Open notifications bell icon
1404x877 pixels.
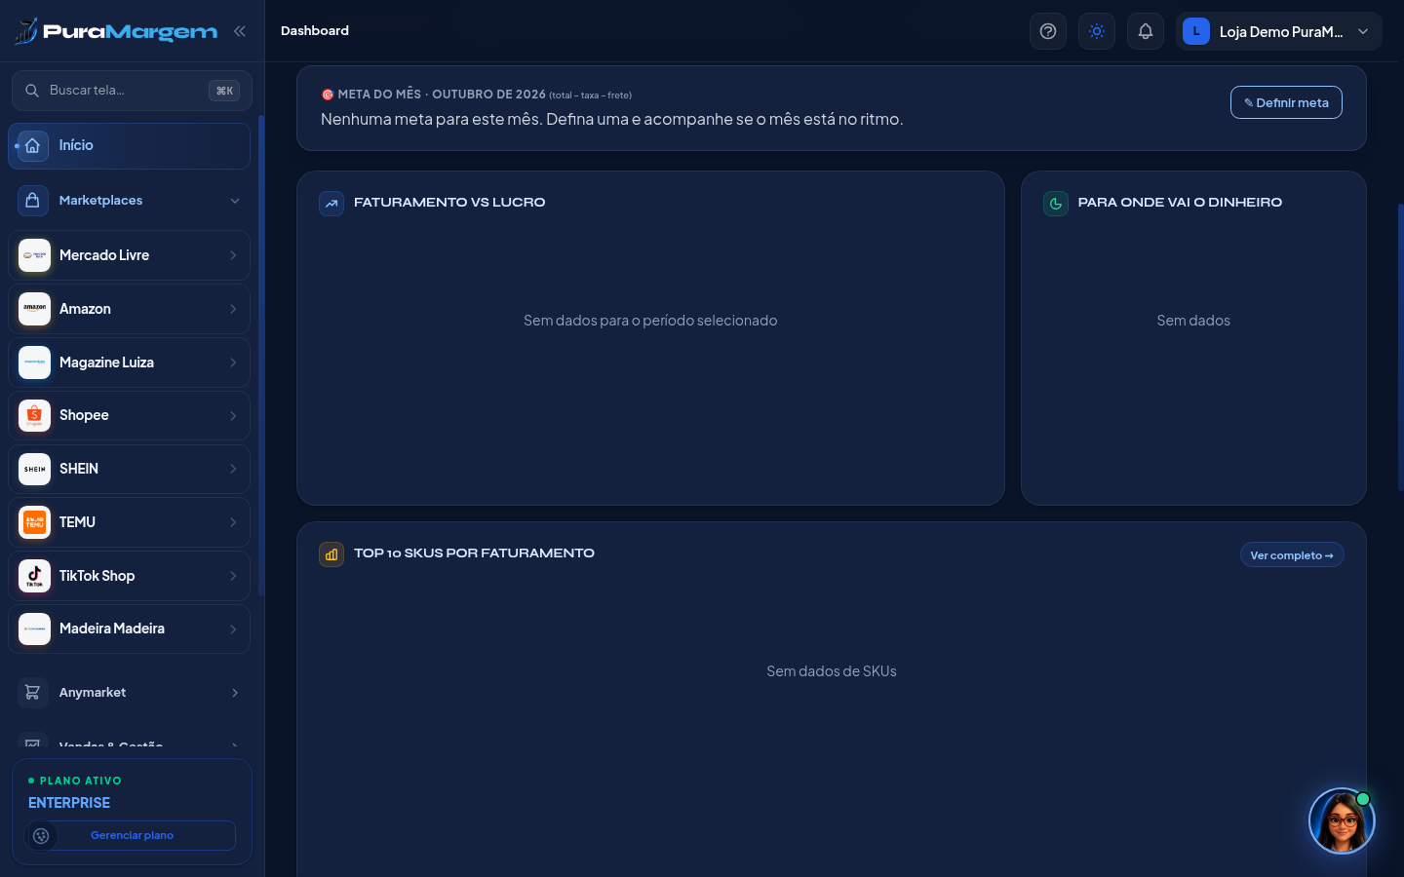point(1146,31)
